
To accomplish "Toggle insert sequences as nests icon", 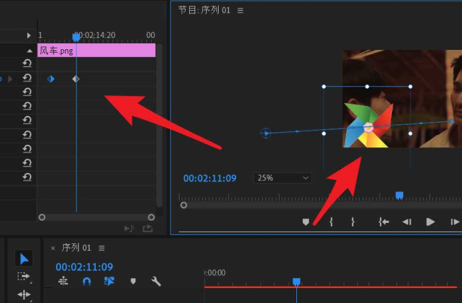I will tap(63, 281).
